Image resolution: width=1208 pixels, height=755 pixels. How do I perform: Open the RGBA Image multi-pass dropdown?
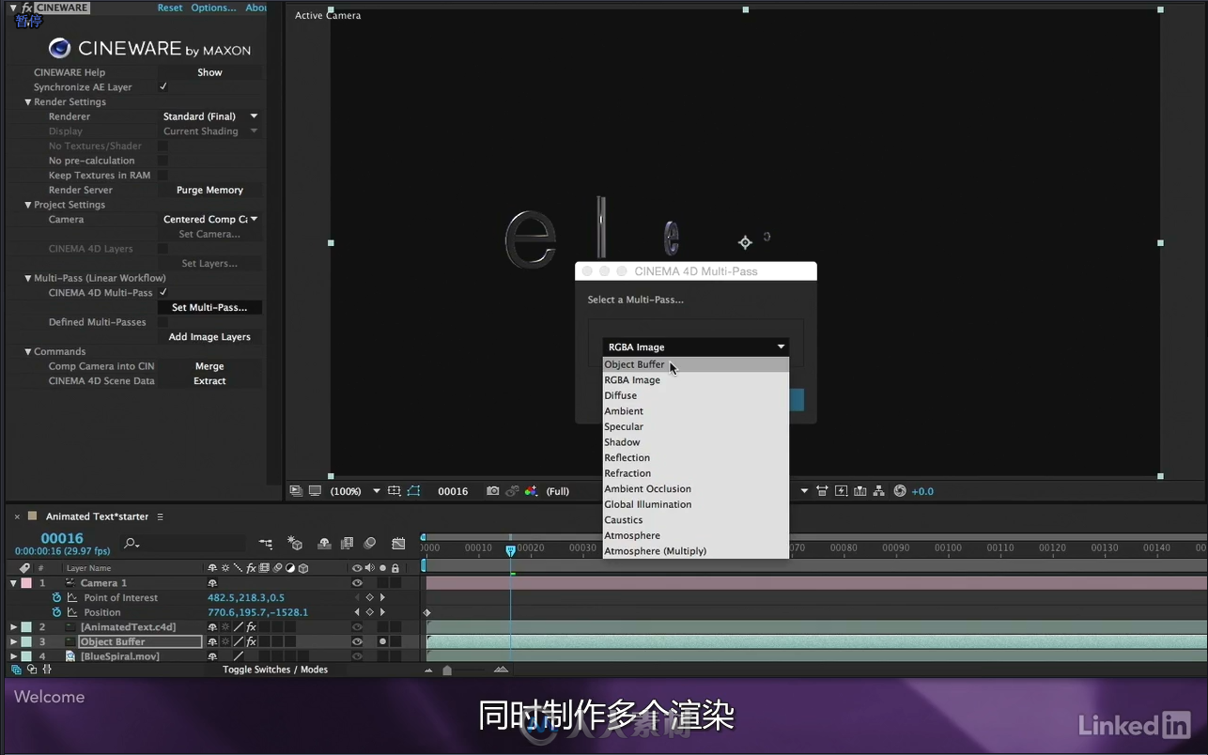click(x=696, y=347)
